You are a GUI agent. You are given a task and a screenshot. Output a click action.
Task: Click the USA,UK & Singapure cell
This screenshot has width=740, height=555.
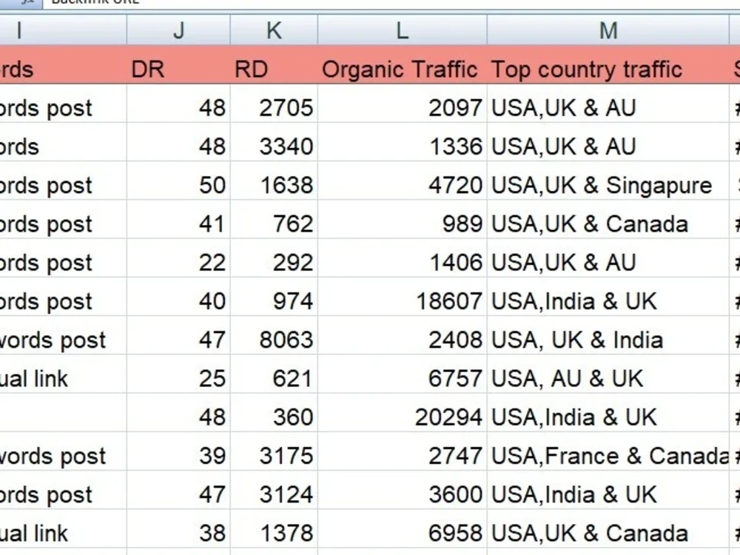point(608,182)
